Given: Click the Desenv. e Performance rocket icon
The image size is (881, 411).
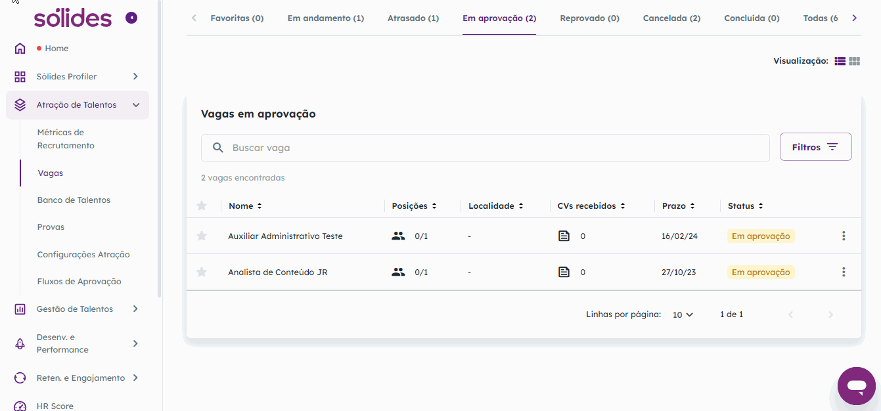Looking at the screenshot, I should (20, 343).
